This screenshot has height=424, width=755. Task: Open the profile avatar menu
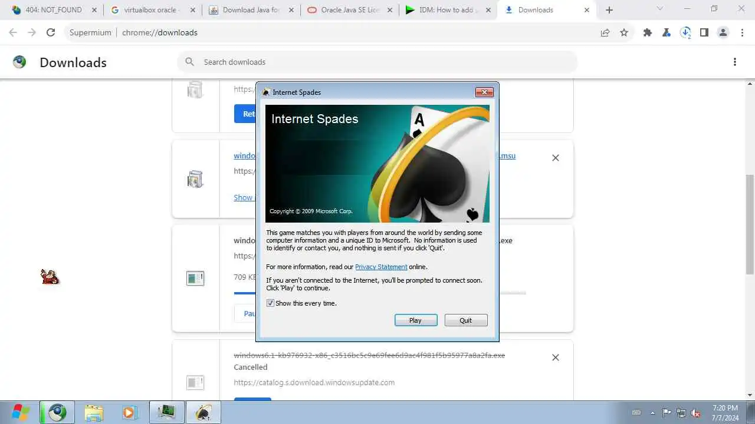(x=723, y=32)
